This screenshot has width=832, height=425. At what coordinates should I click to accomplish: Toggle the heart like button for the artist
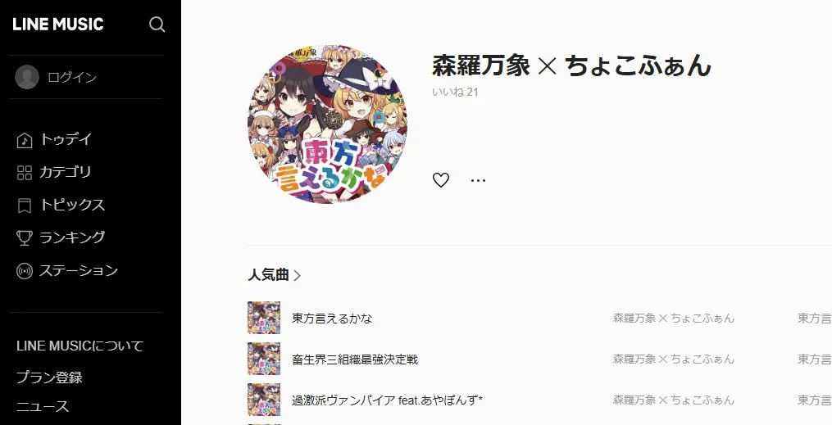tap(441, 180)
